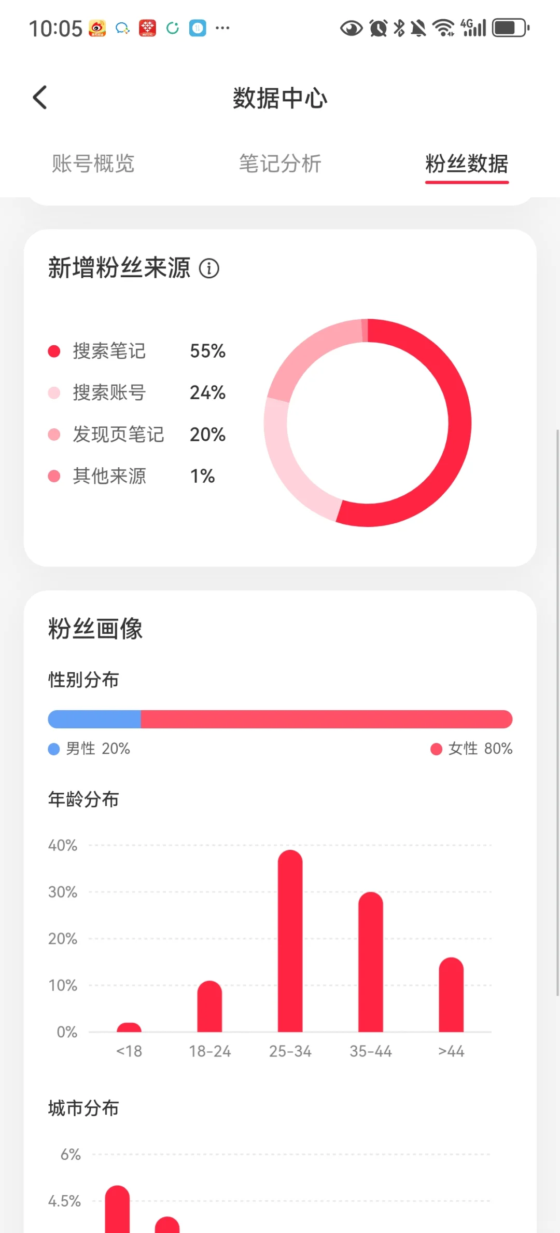The height and width of the screenshot is (1233, 560).
Task: Select the 粉丝数据 tab
Action: pyautogui.click(x=467, y=164)
